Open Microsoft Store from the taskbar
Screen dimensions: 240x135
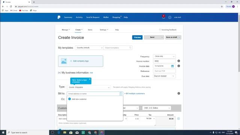tap(71, 132)
